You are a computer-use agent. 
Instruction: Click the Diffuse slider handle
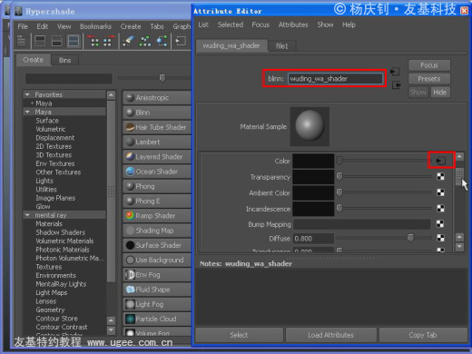(410, 238)
